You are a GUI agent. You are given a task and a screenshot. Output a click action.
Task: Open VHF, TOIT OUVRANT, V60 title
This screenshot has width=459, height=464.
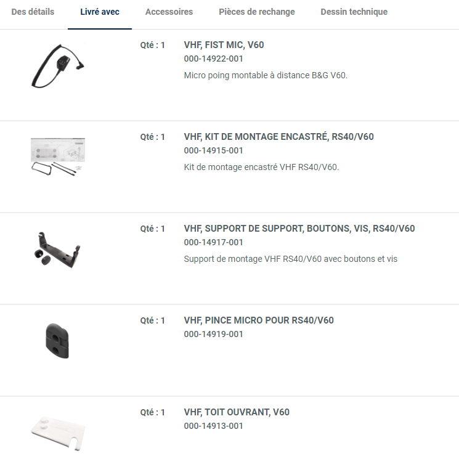tap(237, 412)
